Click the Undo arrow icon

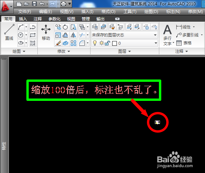click(x=42, y=4)
